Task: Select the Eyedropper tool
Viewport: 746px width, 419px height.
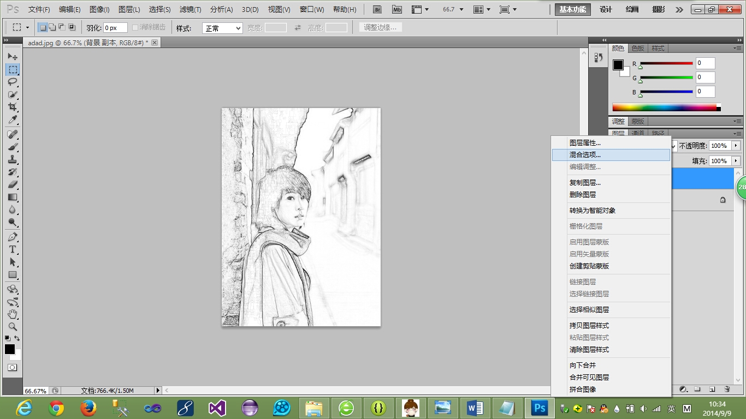Action: (13, 119)
